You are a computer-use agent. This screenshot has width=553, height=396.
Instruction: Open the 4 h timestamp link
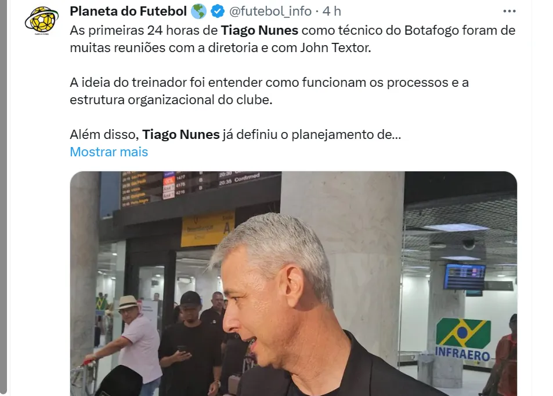point(332,11)
